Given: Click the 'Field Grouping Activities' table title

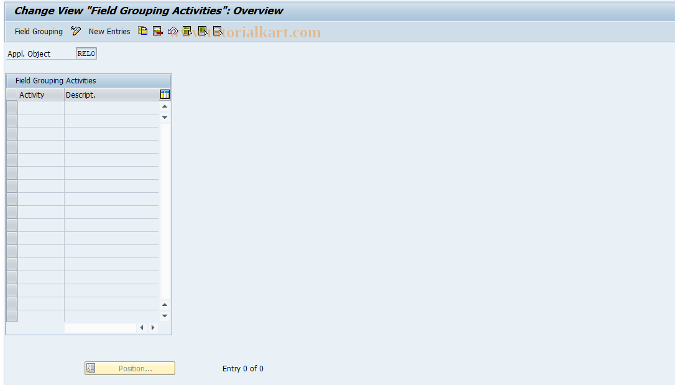Looking at the screenshot, I should (x=55, y=80).
